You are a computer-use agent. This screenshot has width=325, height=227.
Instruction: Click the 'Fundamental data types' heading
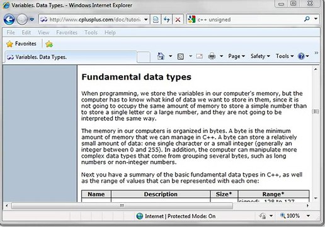[137, 77]
